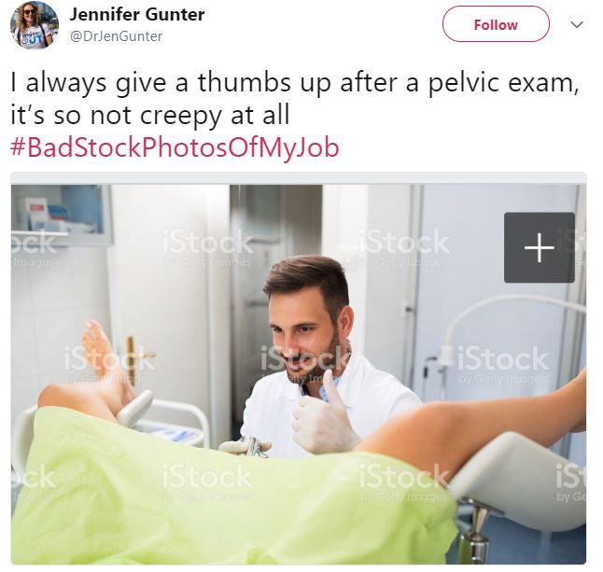Click the plus icon on the photo
The image size is (603, 572).
(540, 247)
